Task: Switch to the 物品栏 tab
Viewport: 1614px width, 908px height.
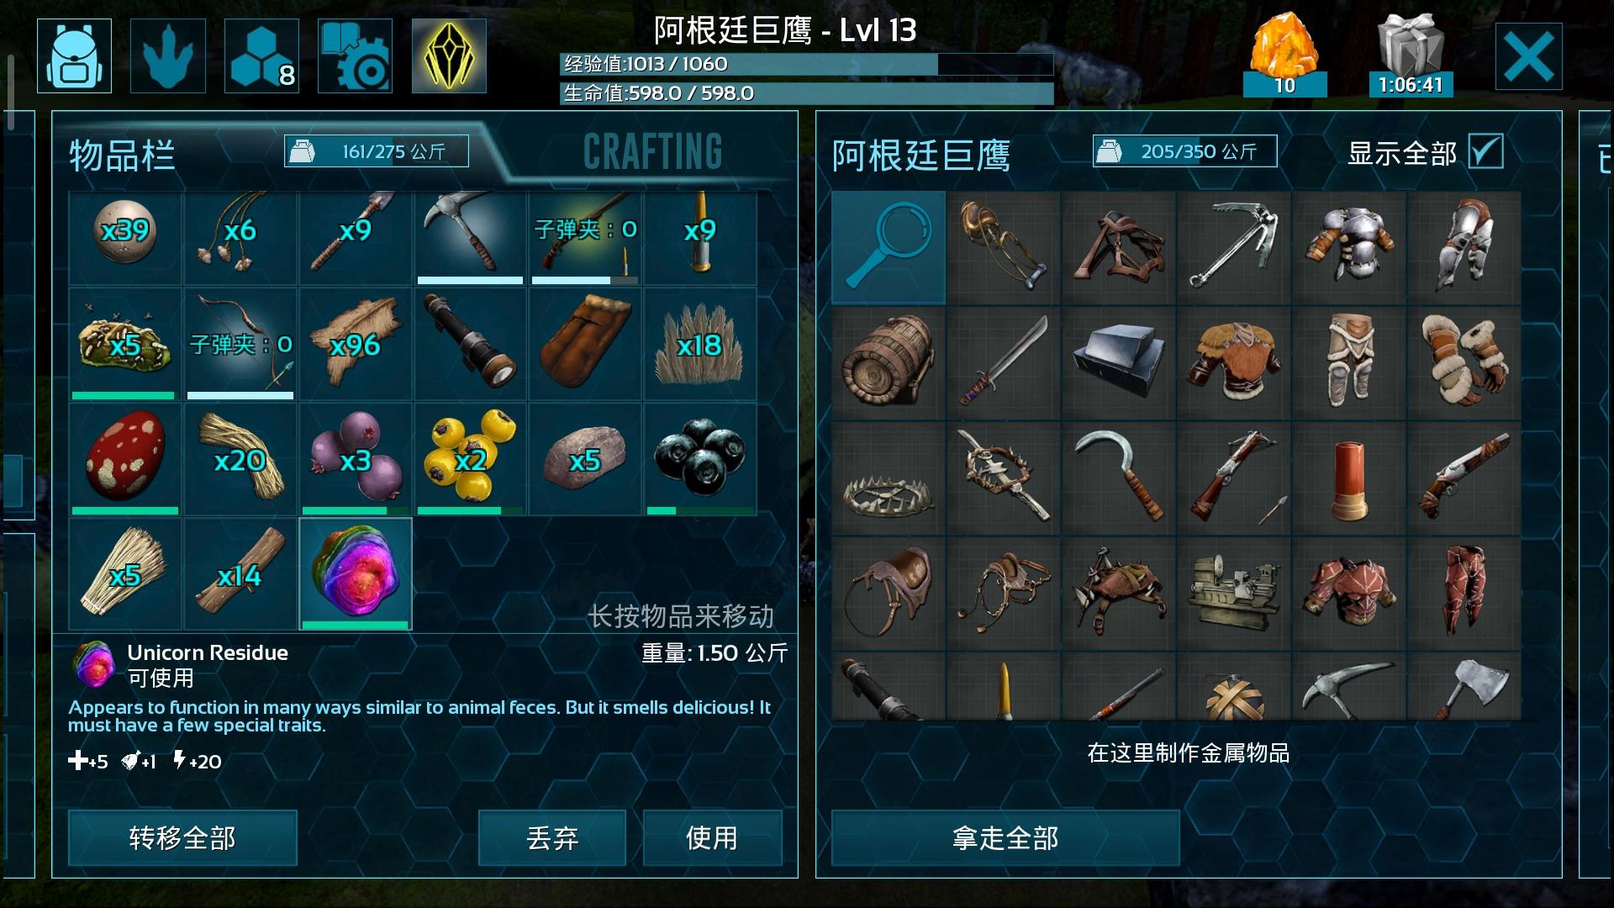Action: coord(123,156)
